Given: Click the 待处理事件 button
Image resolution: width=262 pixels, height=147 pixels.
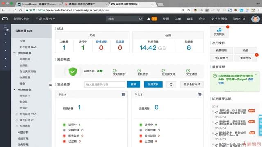Looking at the screenshot, I should click(x=221, y=58).
